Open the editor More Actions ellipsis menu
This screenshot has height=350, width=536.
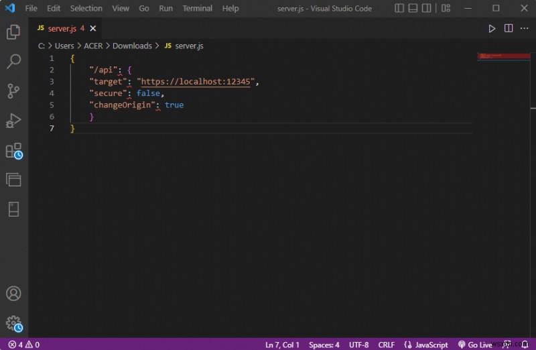tap(524, 28)
